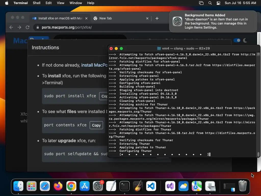
Task: Open Launchpad from the Dock
Action: coord(31,186)
